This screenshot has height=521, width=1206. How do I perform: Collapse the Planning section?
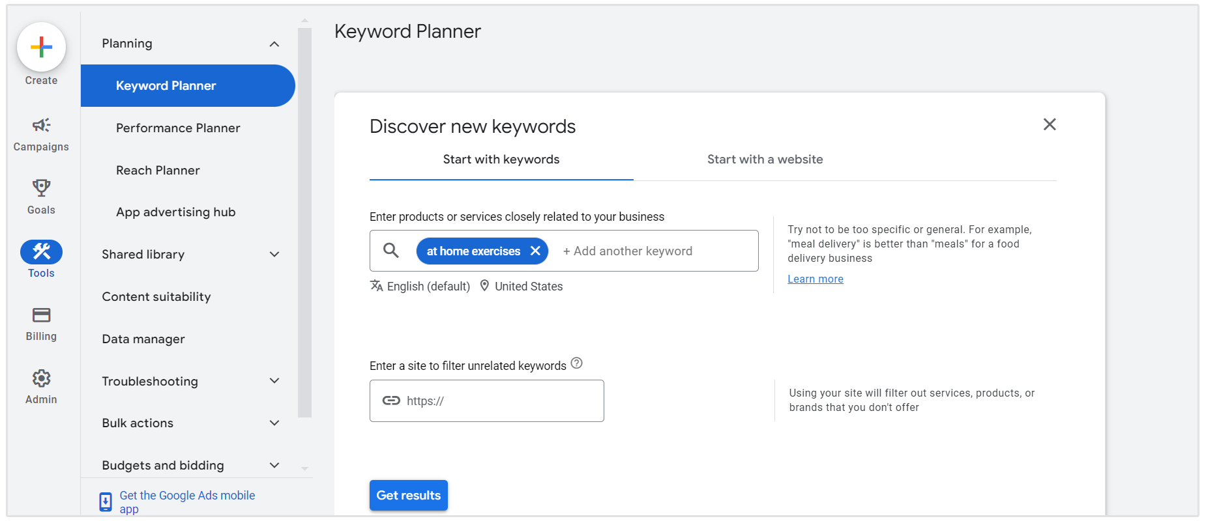(x=274, y=44)
